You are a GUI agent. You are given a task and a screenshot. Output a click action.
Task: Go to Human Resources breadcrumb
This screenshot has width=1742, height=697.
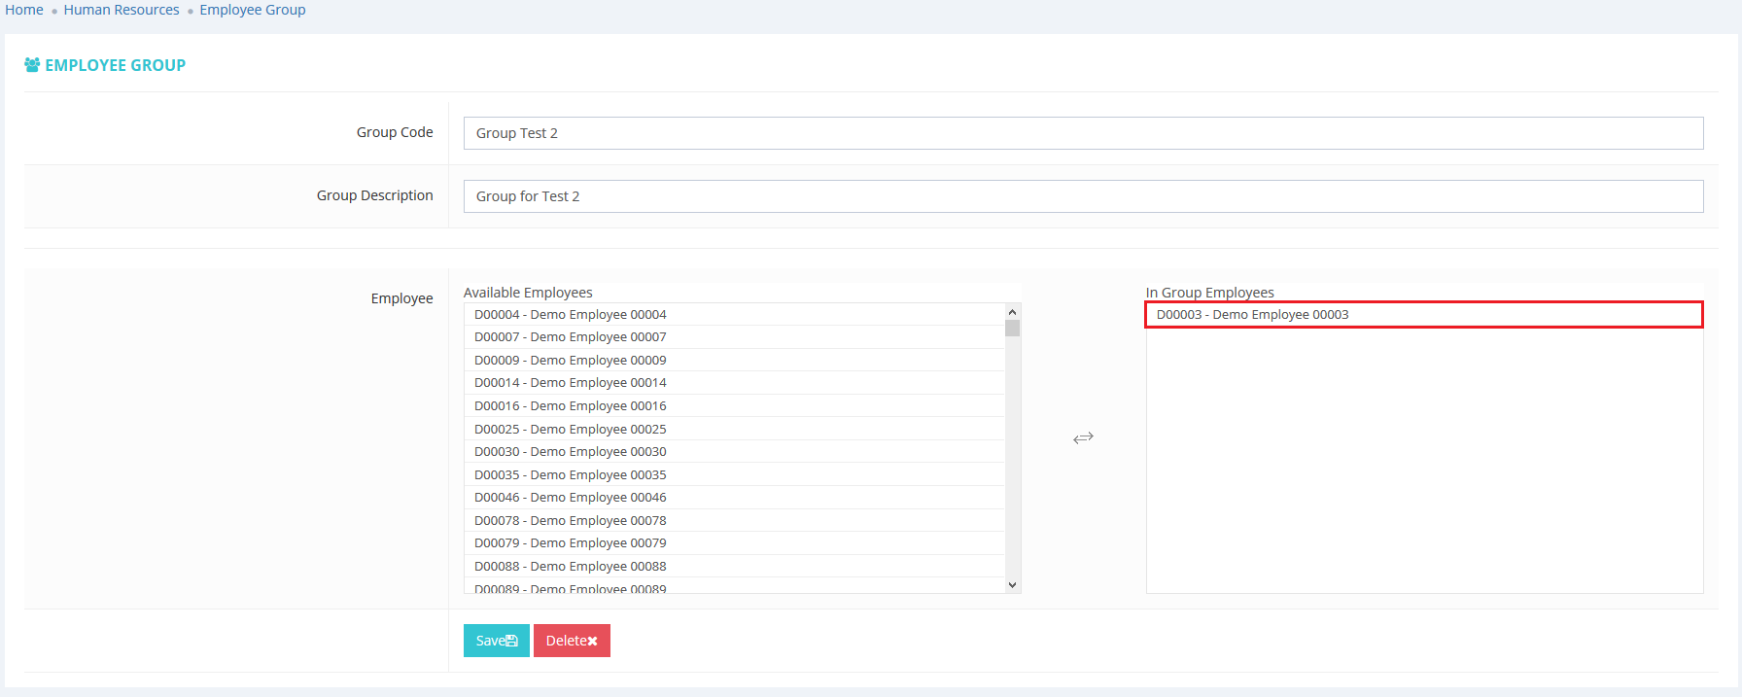[x=122, y=10]
